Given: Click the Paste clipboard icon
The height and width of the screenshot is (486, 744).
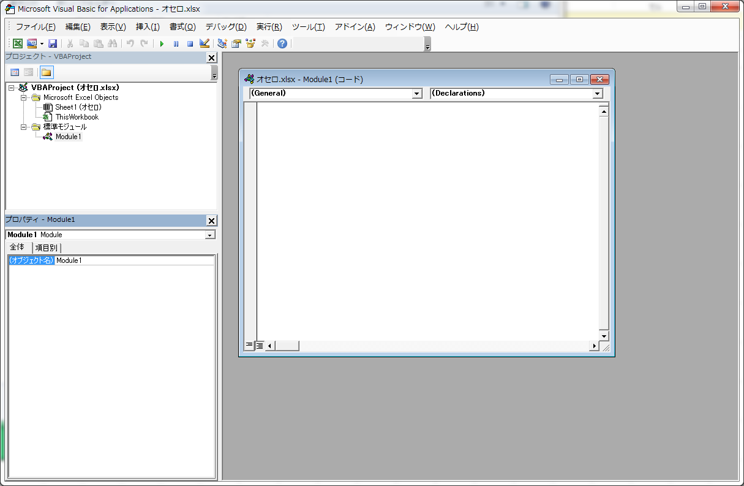Looking at the screenshot, I should click(x=98, y=44).
